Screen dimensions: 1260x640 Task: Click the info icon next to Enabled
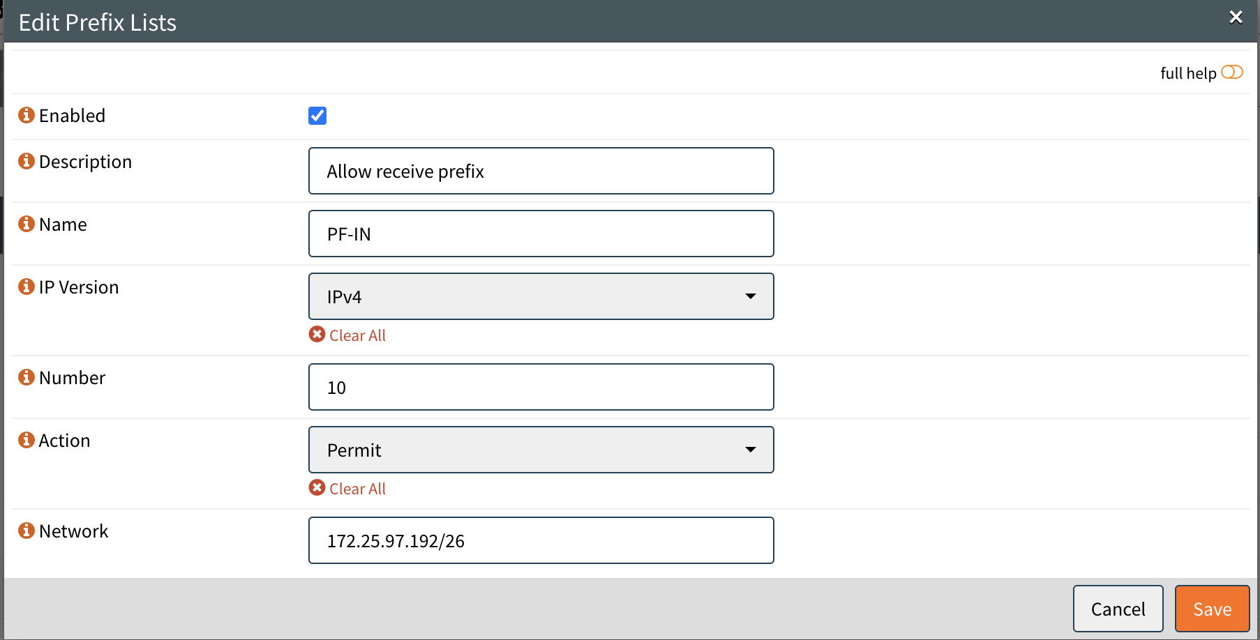point(27,115)
